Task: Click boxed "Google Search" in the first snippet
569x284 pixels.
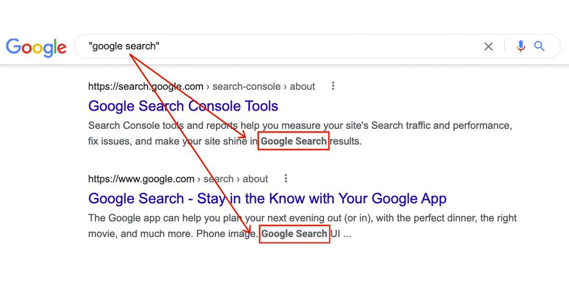Action: pyautogui.click(x=294, y=142)
